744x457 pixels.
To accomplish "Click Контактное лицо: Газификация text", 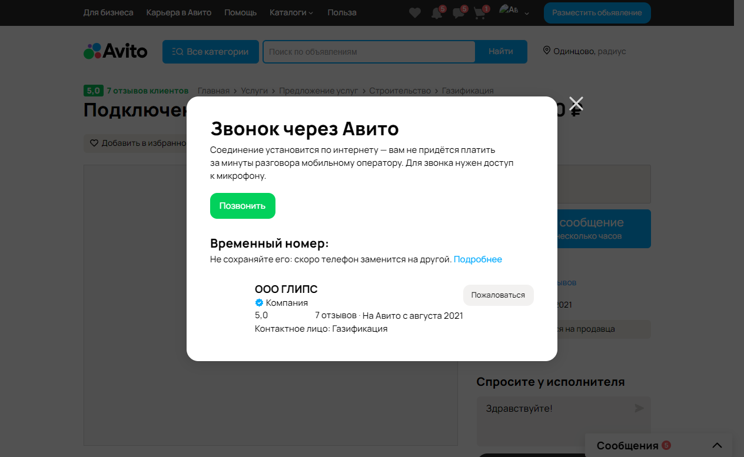I will (321, 329).
